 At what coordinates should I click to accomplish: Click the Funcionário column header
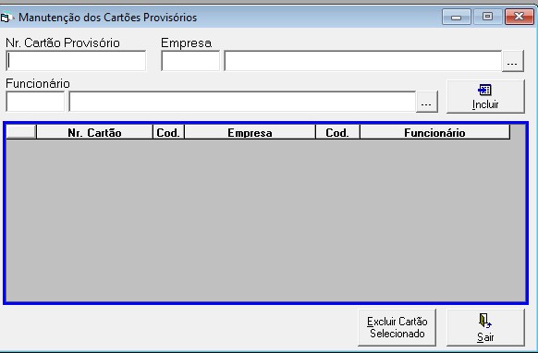click(434, 132)
